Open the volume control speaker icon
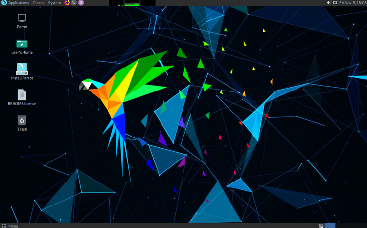 coord(329,3)
